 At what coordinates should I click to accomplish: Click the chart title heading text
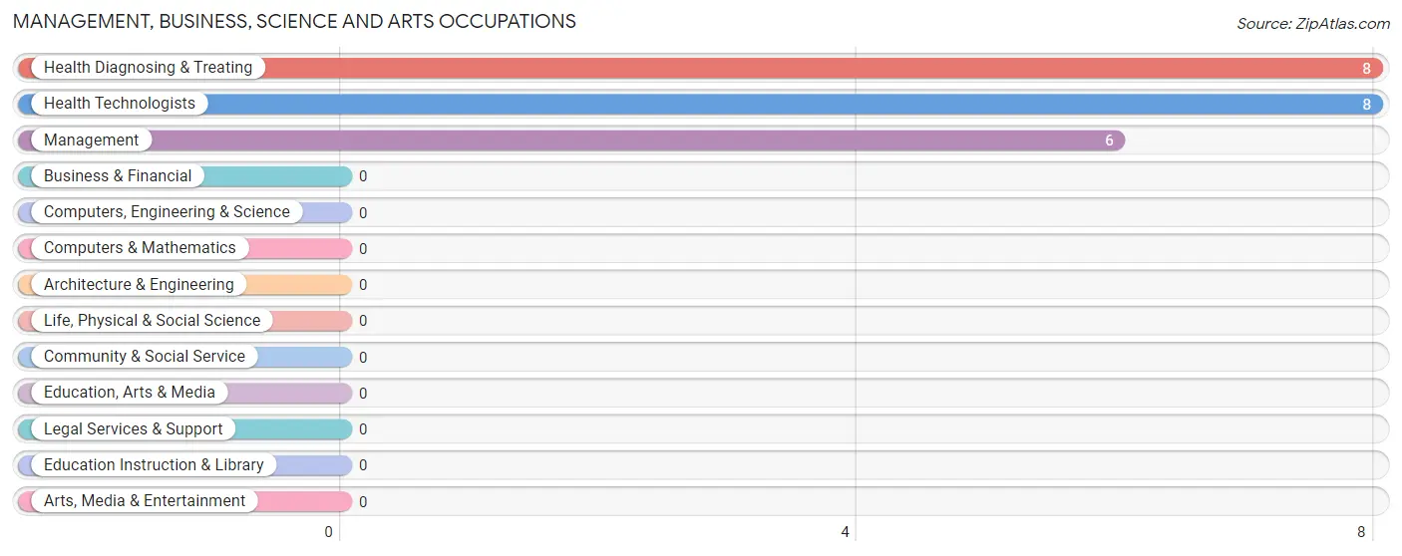294,21
